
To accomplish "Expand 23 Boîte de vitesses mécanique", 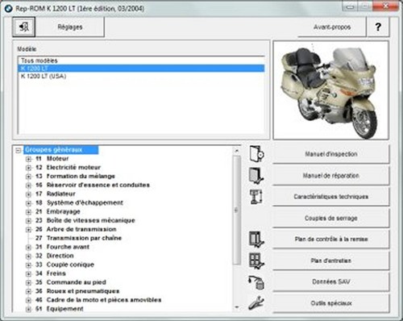I will coord(28,221).
